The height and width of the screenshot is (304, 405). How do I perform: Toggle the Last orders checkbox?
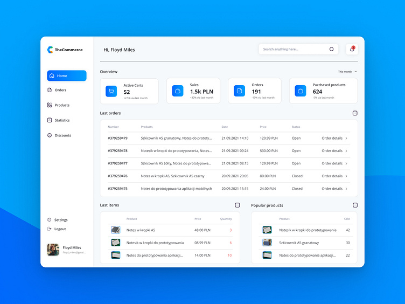[x=355, y=113]
